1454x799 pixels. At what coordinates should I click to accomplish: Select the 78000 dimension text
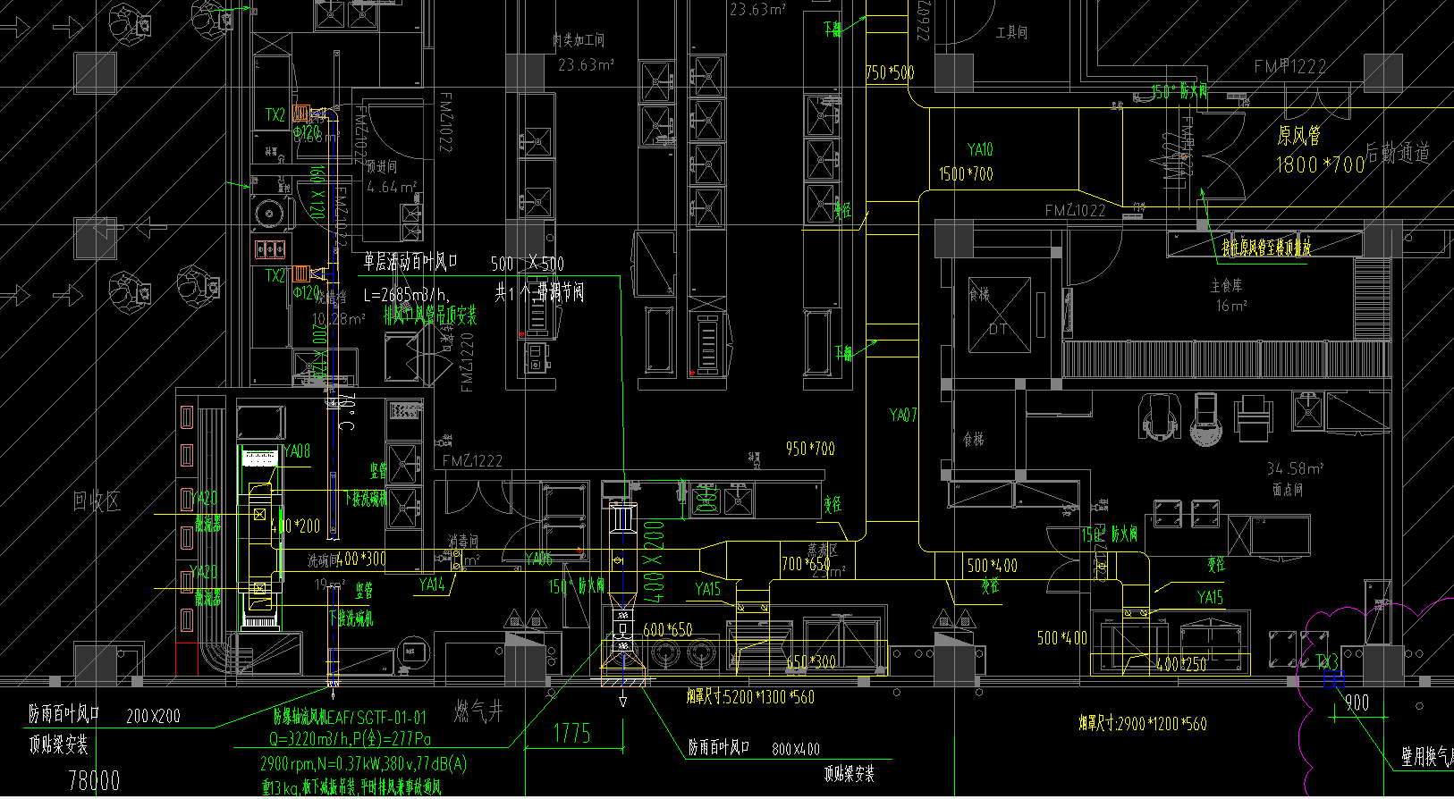[x=94, y=781]
